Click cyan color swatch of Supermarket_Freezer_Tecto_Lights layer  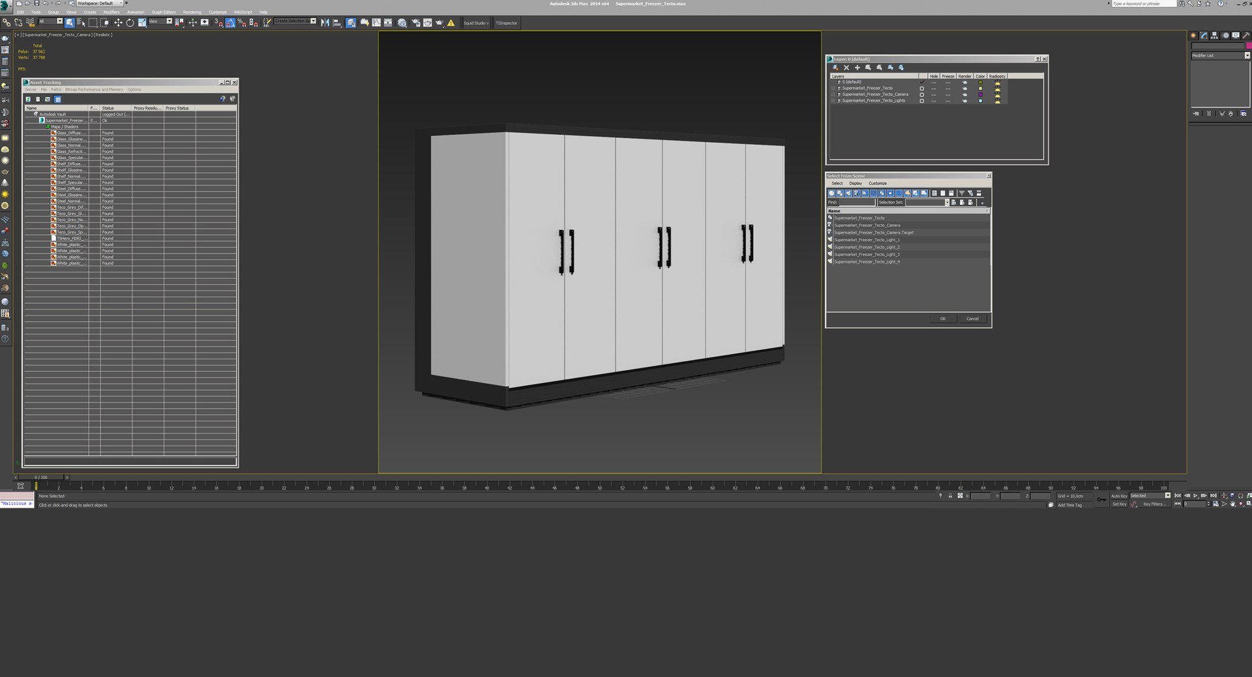click(x=980, y=101)
